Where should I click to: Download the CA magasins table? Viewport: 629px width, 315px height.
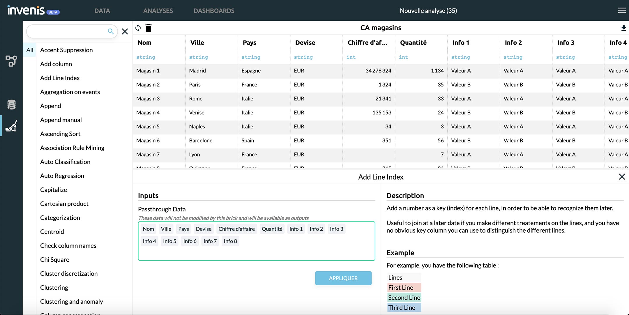point(623,28)
